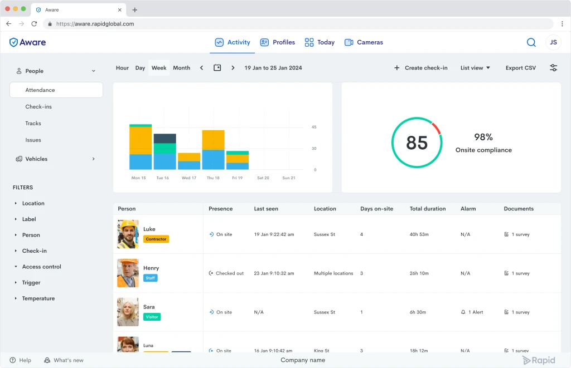Open Henry's profile photo thumbnail
The height and width of the screenshot is (368, 571).
128,273
